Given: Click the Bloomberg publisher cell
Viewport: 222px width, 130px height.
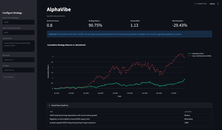Looking at the screenshot, I should pyautogui.click(x=197, y=119).
